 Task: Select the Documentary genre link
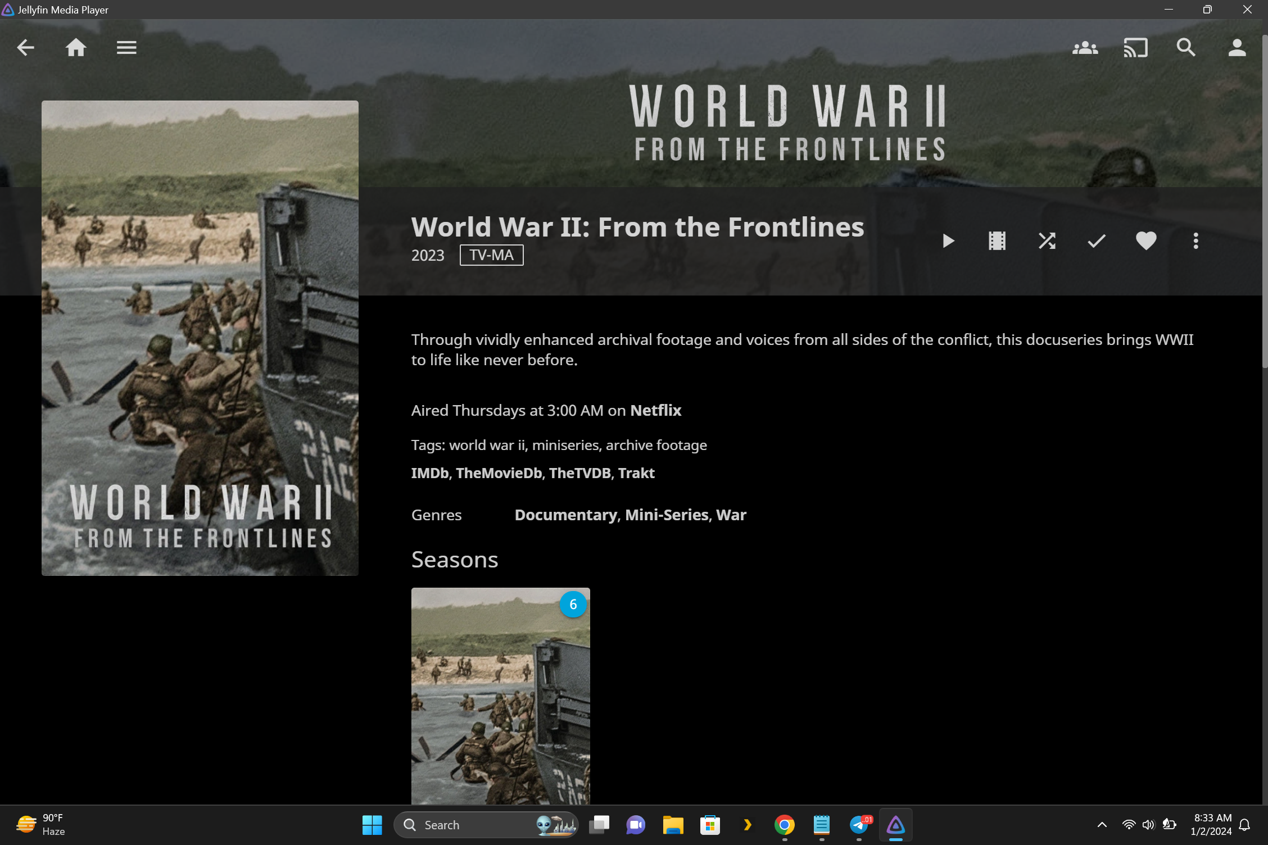pyautogui.click(x=565, y=515)
